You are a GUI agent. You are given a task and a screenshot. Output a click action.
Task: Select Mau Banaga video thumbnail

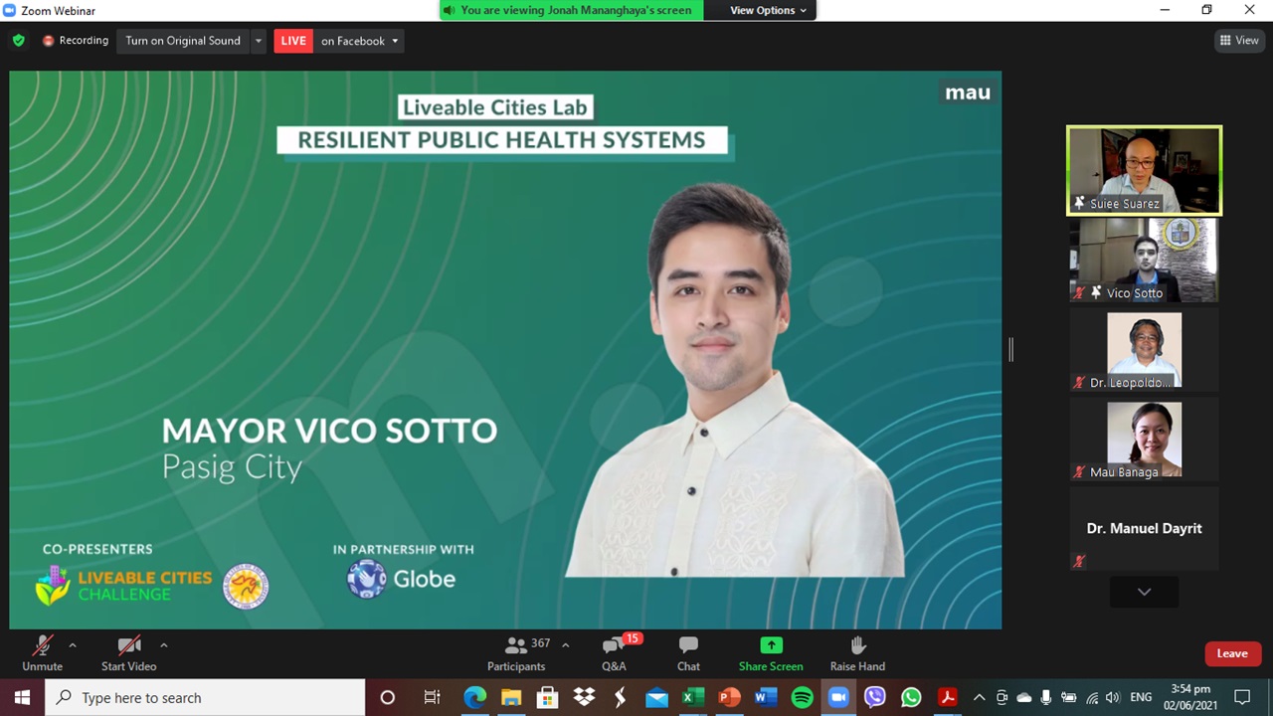1144,440
